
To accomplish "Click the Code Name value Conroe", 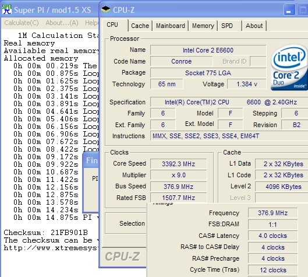I will pyautogui.click(x=181, y=61).
